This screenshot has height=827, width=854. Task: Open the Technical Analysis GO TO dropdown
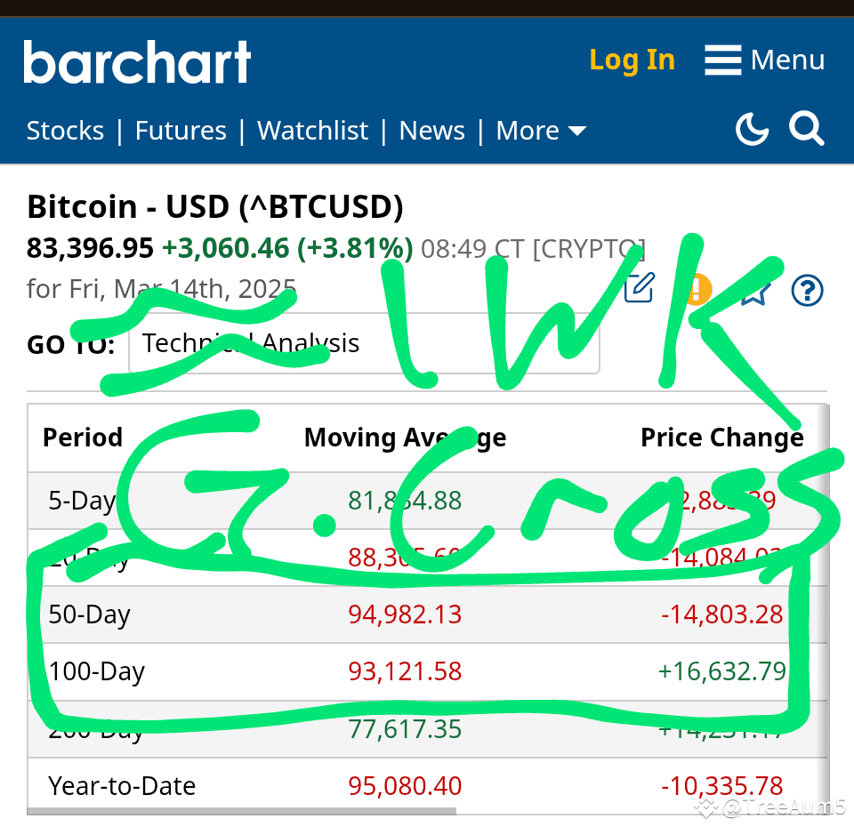(x=364, y=343)
